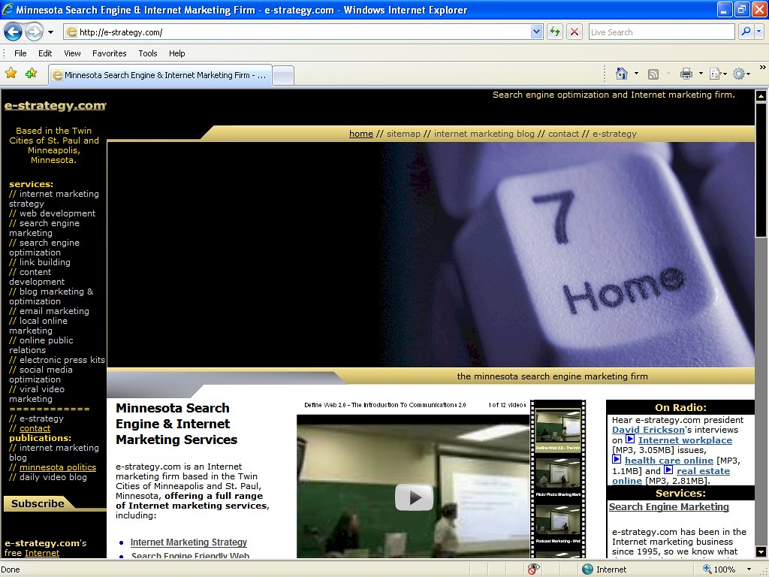This screenshot has width=769, height=577.
Task: Click inside the Live Search box
Action: (659, 32)
